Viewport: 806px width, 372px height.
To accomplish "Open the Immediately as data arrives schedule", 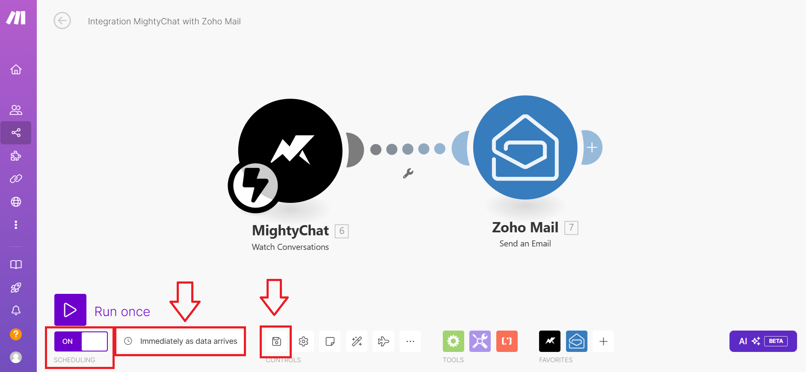I will click(x=181, y=341).
